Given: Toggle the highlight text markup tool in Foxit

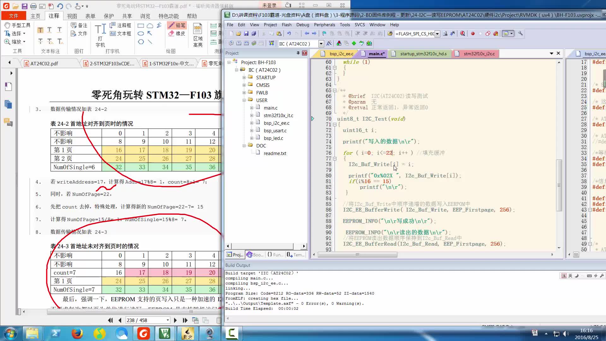Looking at the screenshot, I should click(x=40, y=30).
